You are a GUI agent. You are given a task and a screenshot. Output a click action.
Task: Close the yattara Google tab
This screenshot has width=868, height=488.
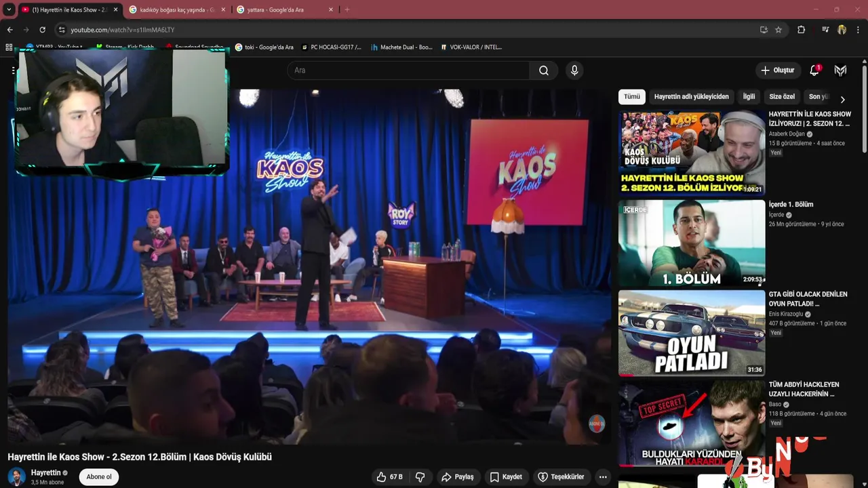[x=330, y=10]
